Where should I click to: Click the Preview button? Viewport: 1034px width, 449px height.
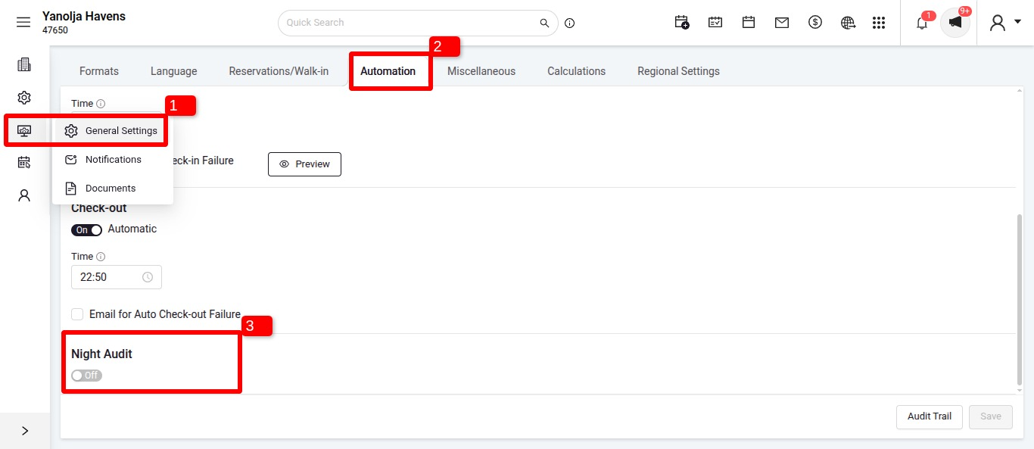304,164
